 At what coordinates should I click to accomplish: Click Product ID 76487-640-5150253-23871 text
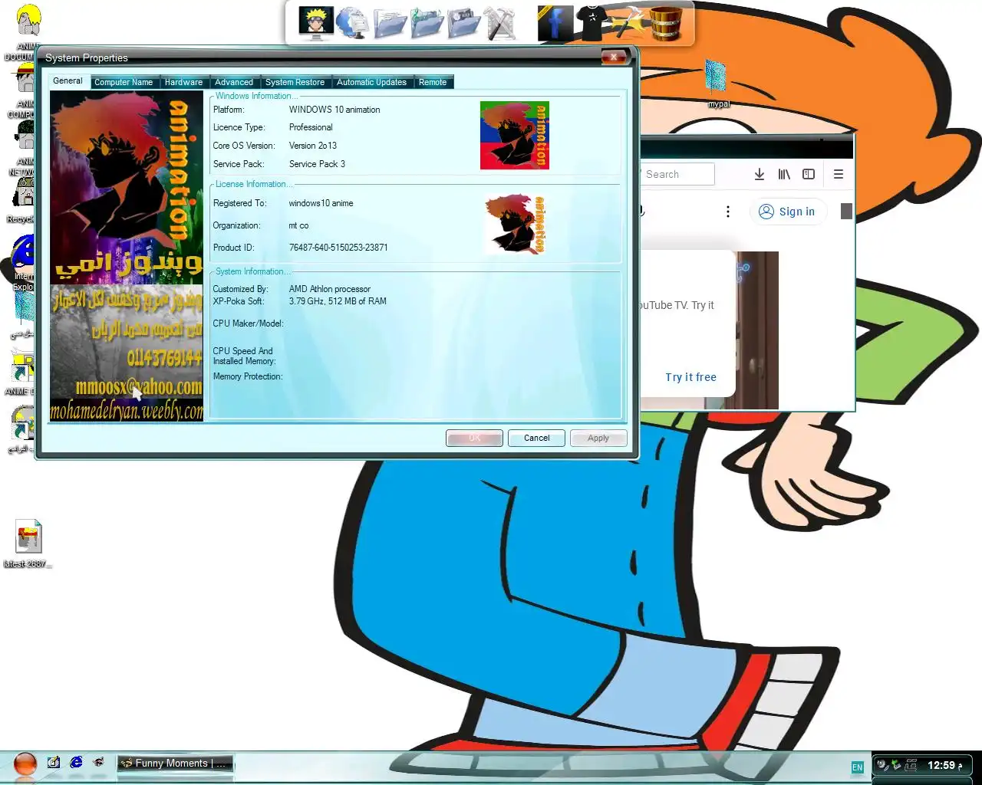tap(338, 248)
